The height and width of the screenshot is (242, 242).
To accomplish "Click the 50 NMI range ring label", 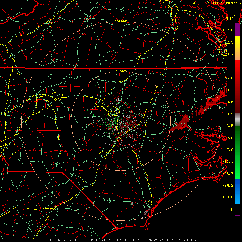I will point(121,71).
